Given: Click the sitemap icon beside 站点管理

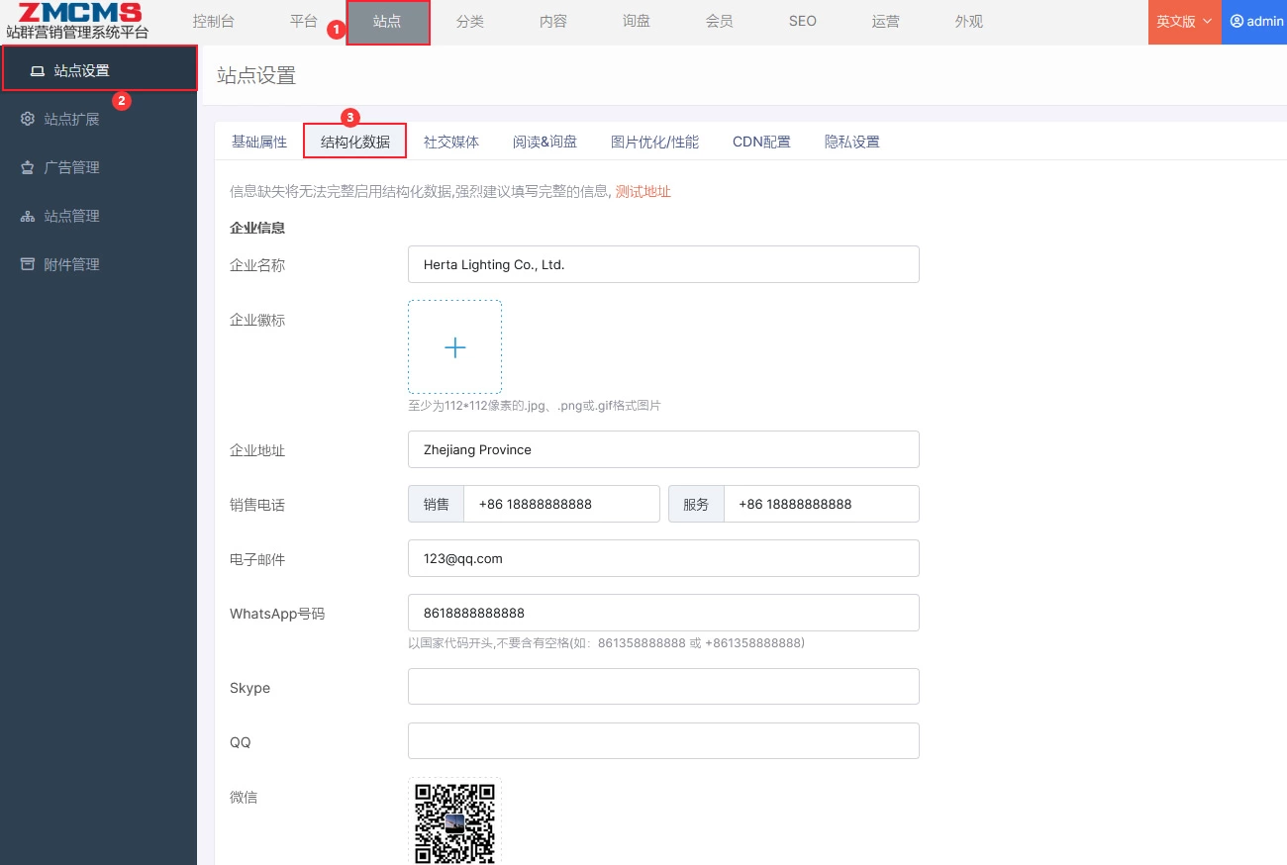Looking at the screenshot, I should (x=28, y=216).
